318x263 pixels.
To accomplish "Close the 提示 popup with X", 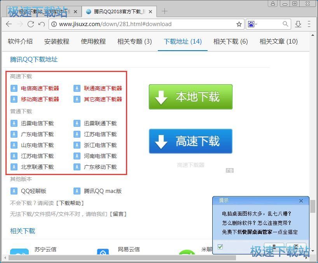I will (301, 201).
